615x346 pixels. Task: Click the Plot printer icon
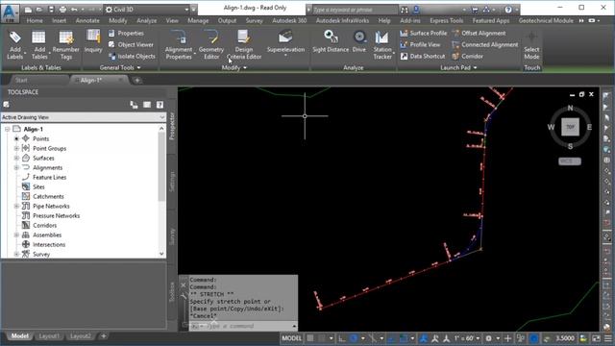(62, 9)
